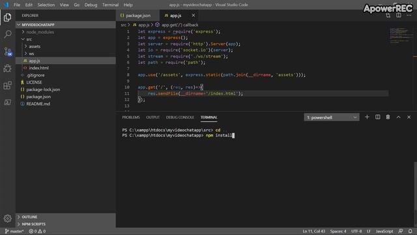Viewport: 417px width, 235px height.
Task: Switch to the DEBUG CONSOLE tab
Action: click(180, 117)
